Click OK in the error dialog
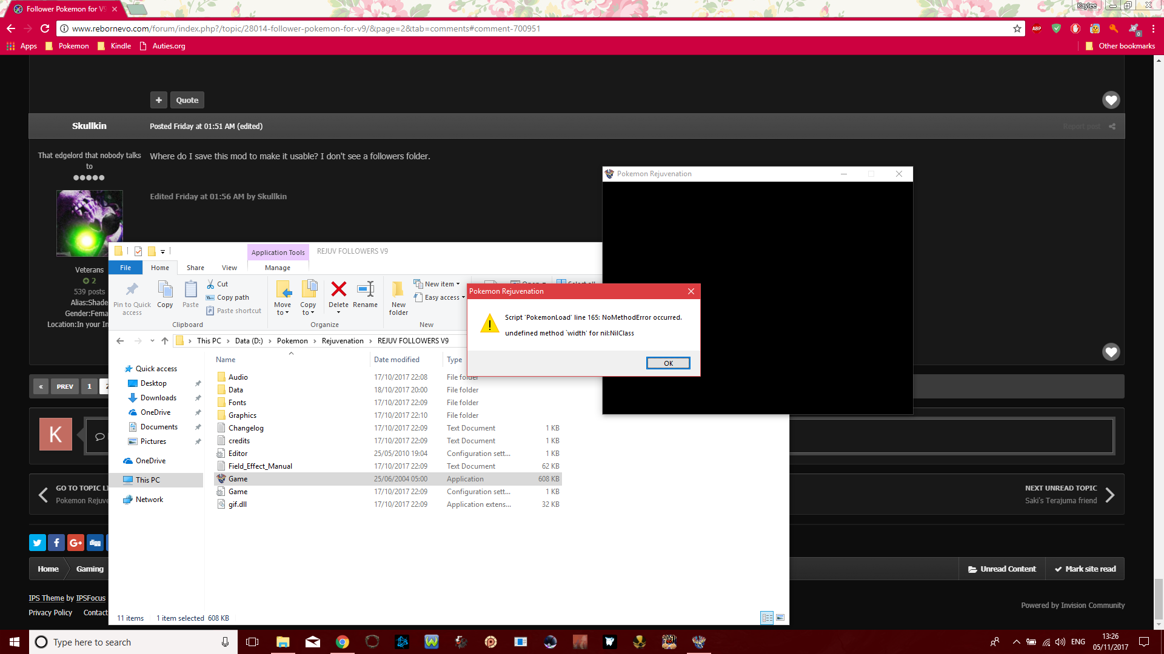 click(x=668, y=363)
